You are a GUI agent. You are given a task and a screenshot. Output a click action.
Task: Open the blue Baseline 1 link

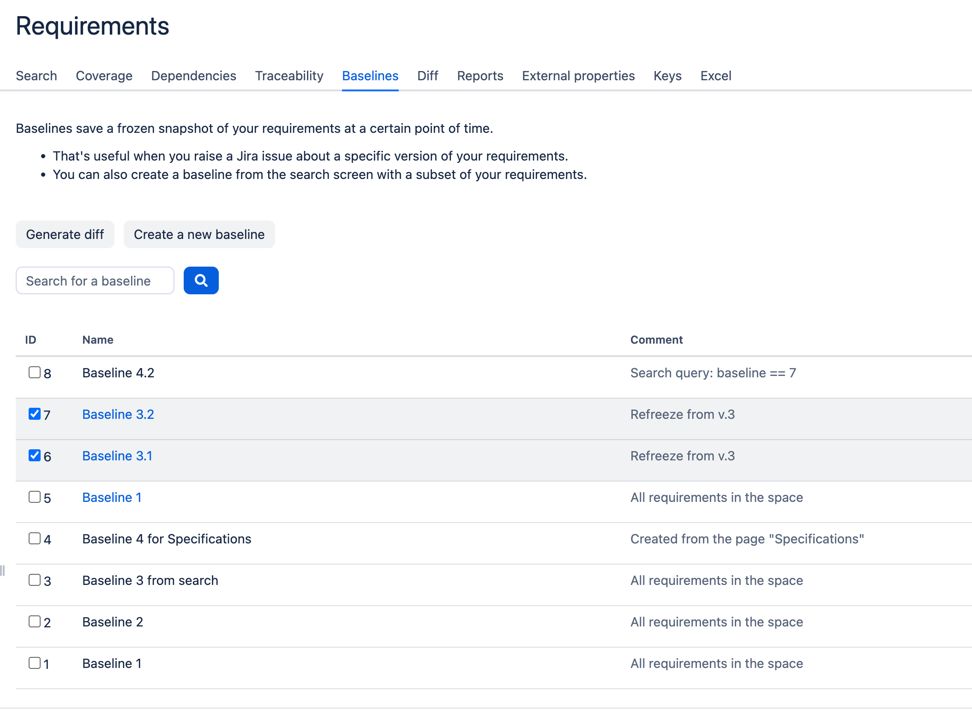coord(112,497)
